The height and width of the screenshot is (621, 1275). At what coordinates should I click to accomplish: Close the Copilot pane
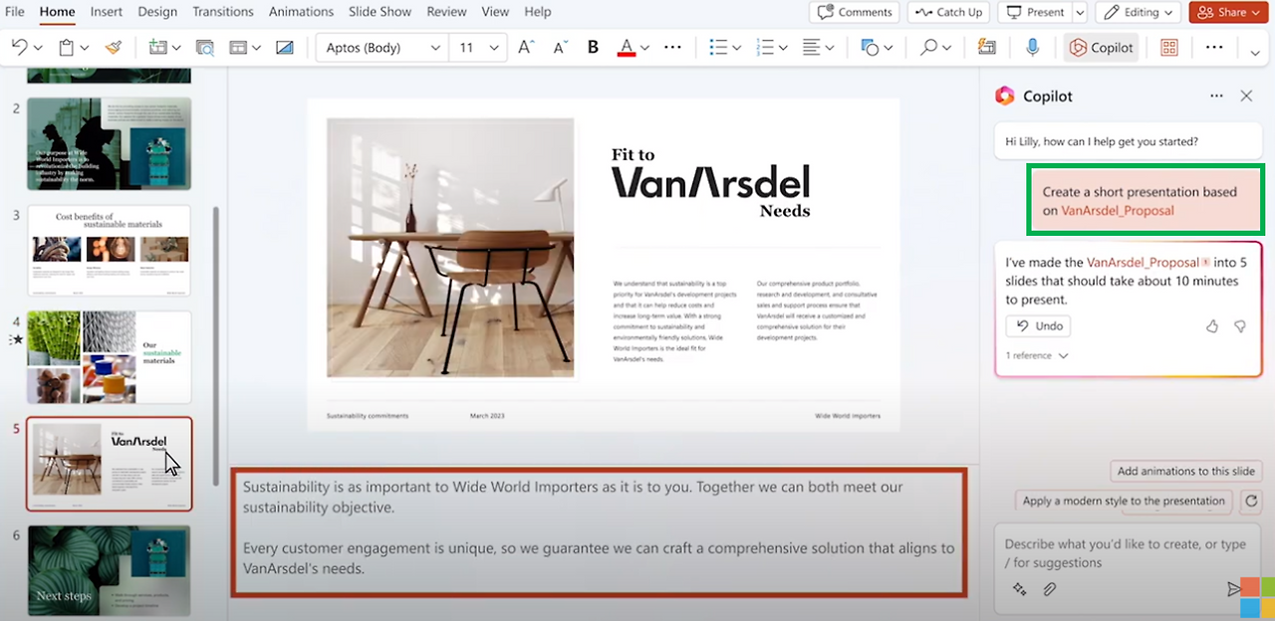1246,96
